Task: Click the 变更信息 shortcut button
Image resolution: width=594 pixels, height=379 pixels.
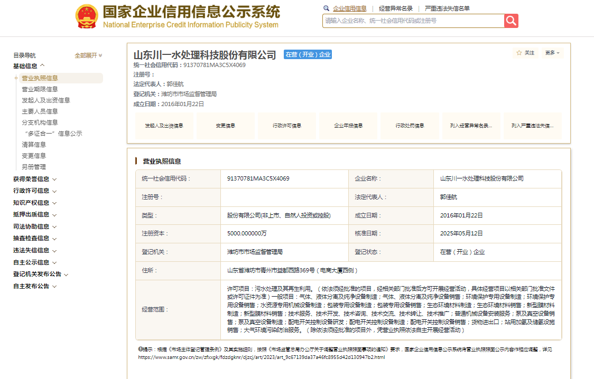Action: (x=226, y=126)
